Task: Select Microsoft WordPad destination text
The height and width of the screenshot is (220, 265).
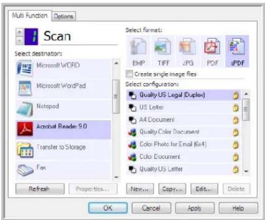Action: click(61, 86)
